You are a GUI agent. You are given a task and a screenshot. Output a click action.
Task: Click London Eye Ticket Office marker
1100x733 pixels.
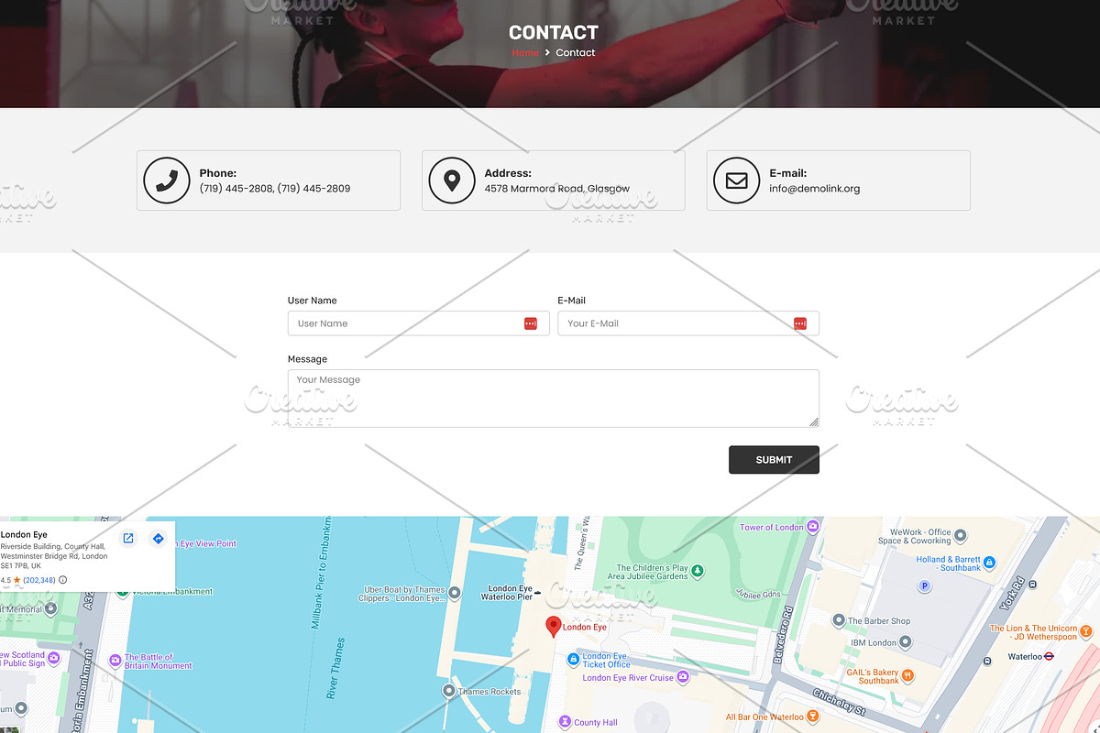pyautogui.click(x=573, y=659)
